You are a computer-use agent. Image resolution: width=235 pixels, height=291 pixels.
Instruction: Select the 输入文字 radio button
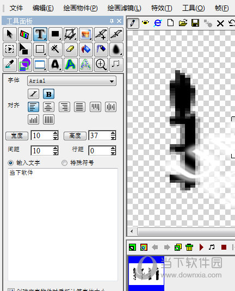10,163
